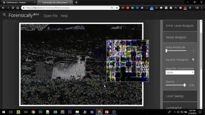Open the Help menu
Image resolution: width=205 pixels, height=115 pixels.
(x=64, y=16)
